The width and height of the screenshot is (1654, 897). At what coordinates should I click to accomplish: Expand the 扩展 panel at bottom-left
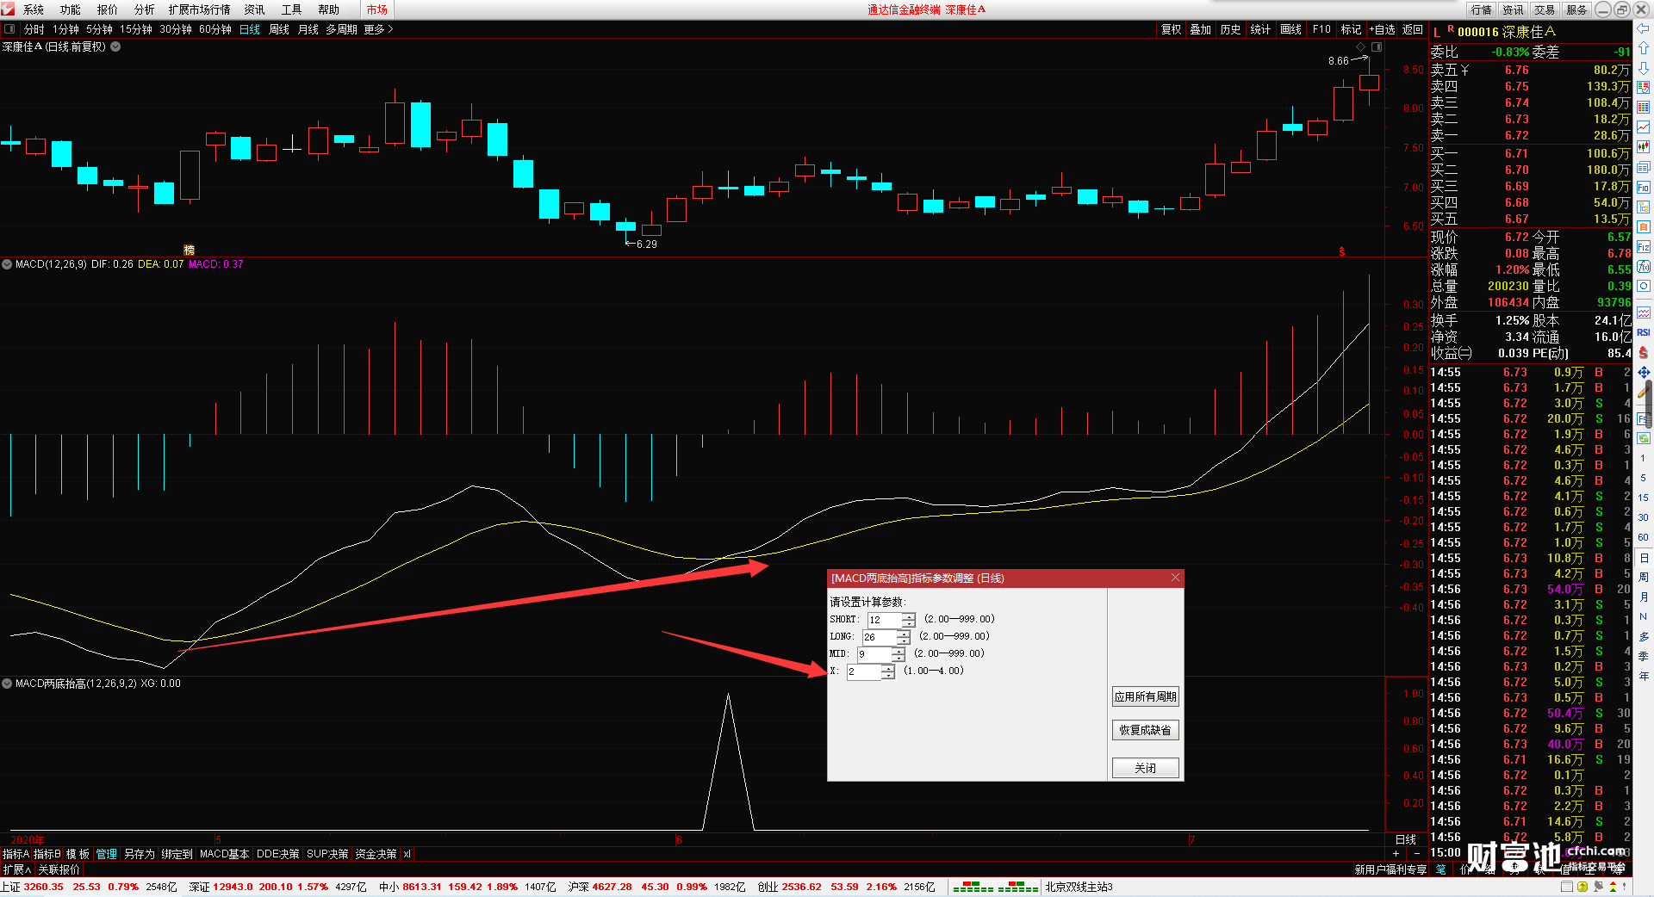pos(16,869)
